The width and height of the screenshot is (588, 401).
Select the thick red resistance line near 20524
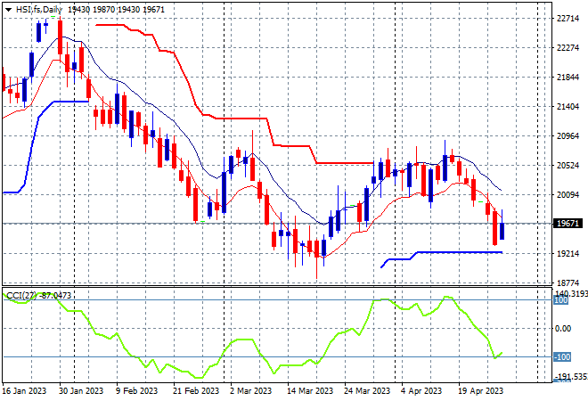345,163
